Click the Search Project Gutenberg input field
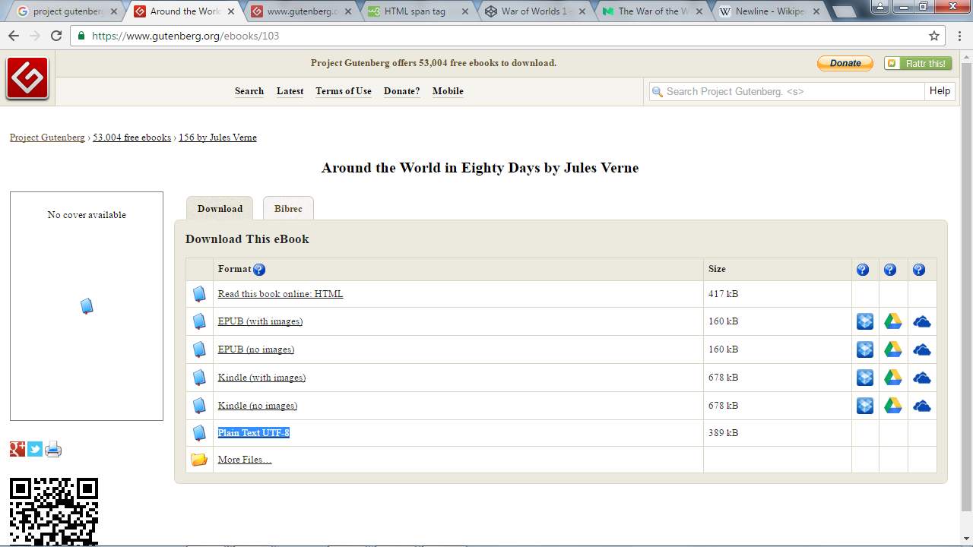 [x=787, y=91]
